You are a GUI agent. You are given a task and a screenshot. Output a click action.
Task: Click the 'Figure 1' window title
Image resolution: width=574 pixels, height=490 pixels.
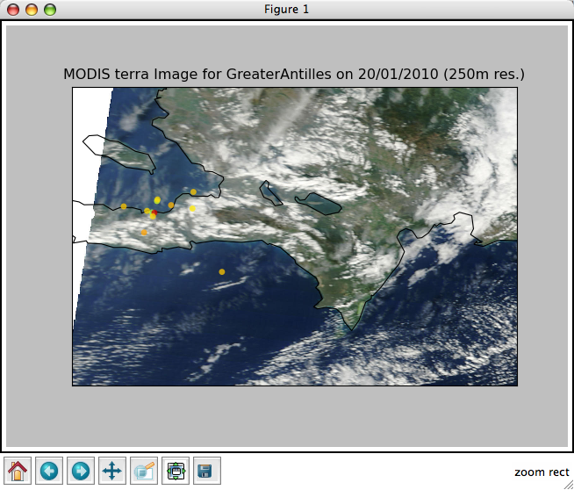point(286,10)
